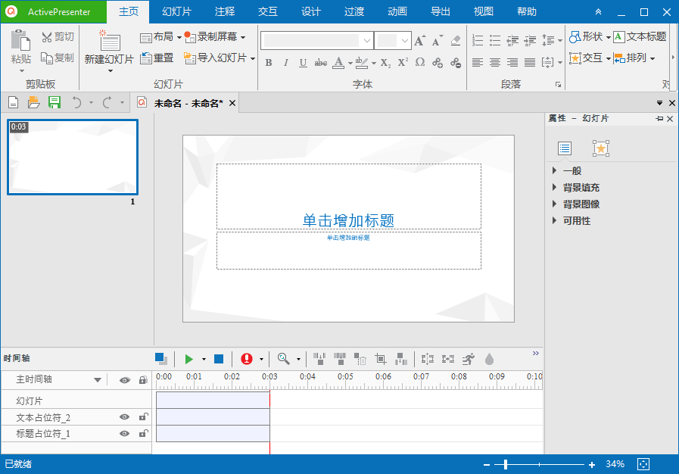Open slide properties tab icon
Viewport: 679px width, 474px height.
(x=565, y=148)
